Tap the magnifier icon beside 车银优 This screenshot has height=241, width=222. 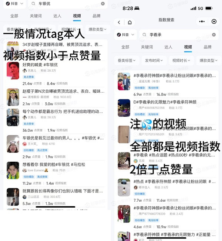(x=33, y=4)
